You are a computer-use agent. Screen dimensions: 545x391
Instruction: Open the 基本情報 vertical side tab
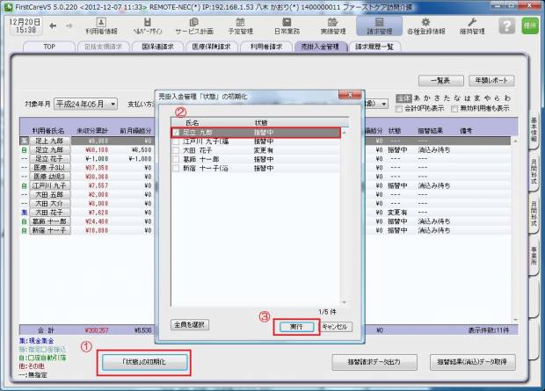point(534,127)
